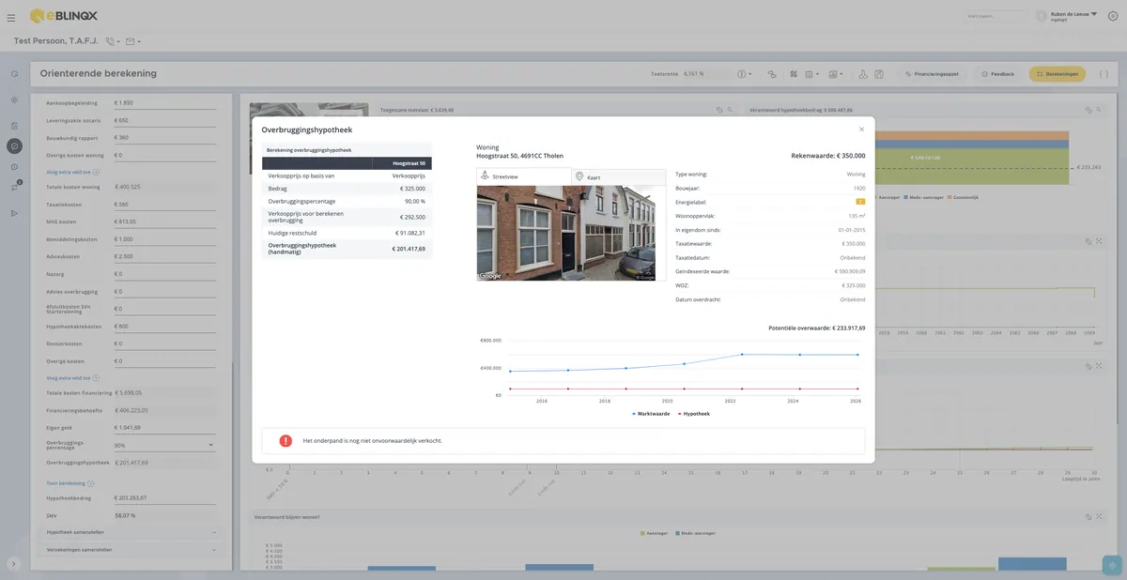The image size is (1127, 580).
Task: Open the phone dropdown beside client name
Action: click(113, 41)
